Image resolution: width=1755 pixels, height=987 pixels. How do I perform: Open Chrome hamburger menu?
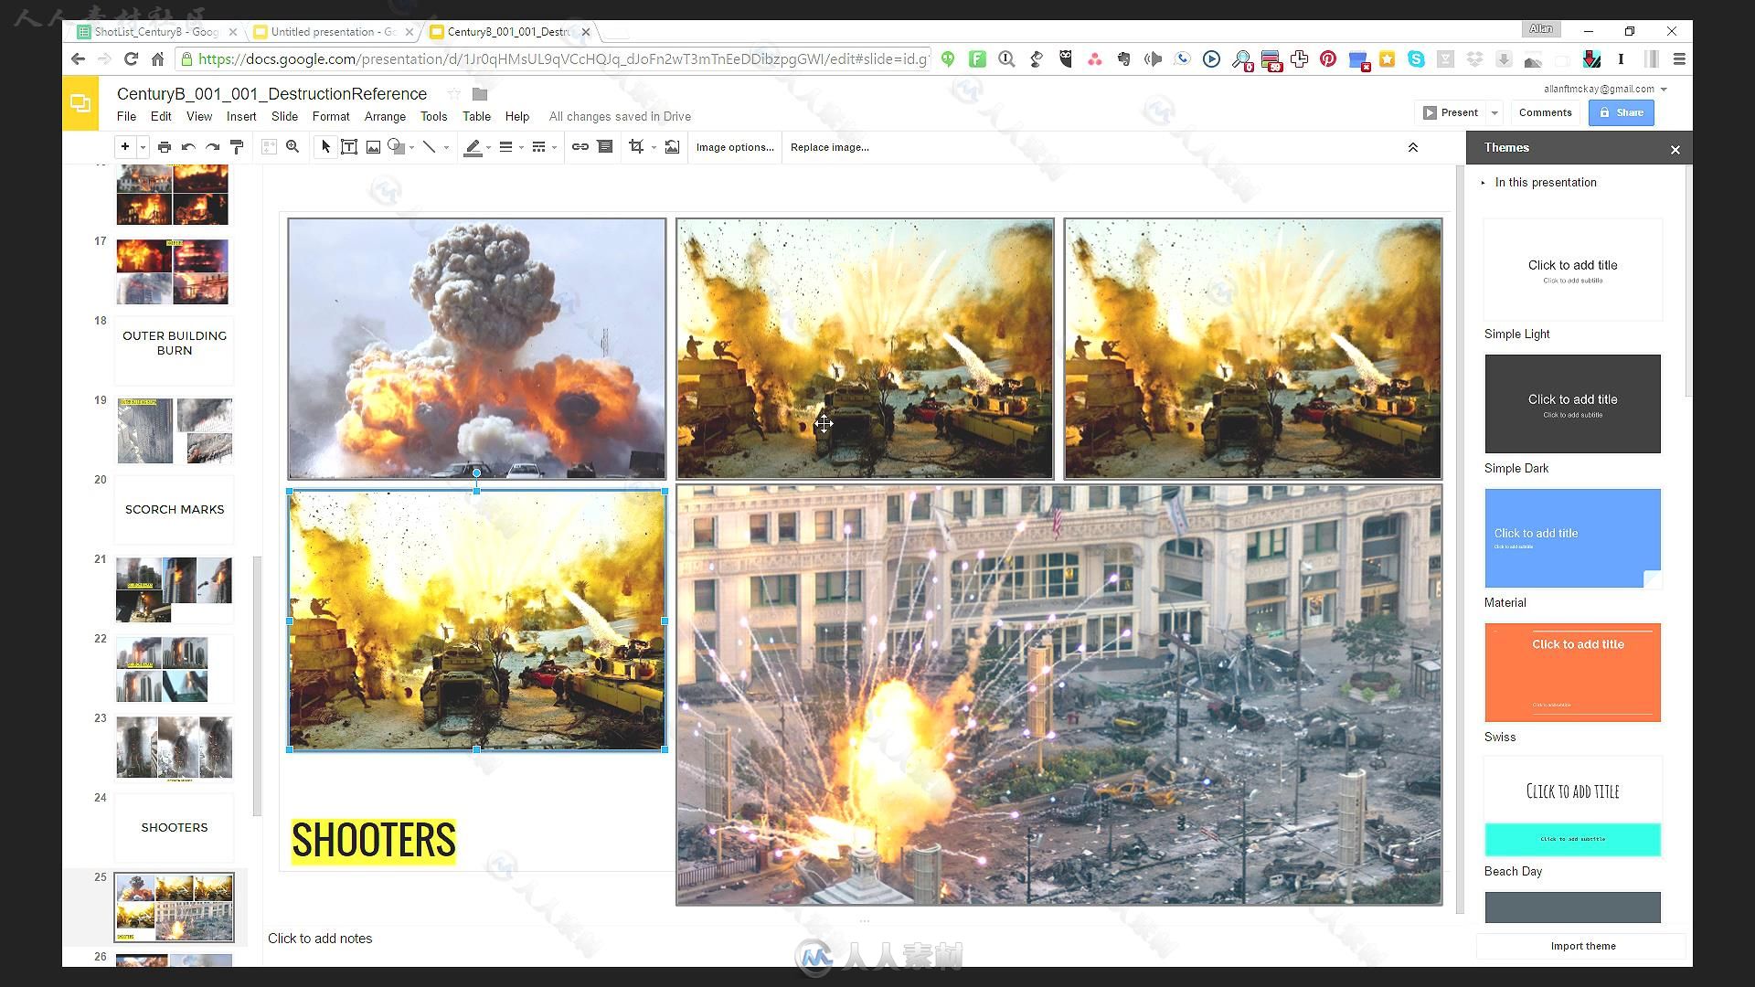tap(1679, 59)
